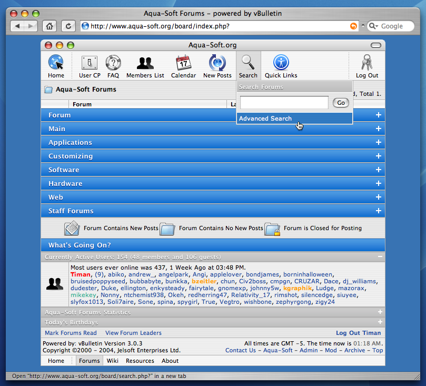
Task: Open the bottom Forums tab
Action: tap(90, 361)
